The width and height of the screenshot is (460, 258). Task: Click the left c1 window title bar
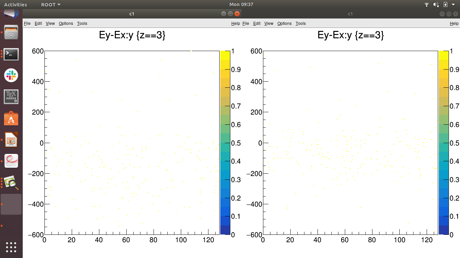[132, 14]
